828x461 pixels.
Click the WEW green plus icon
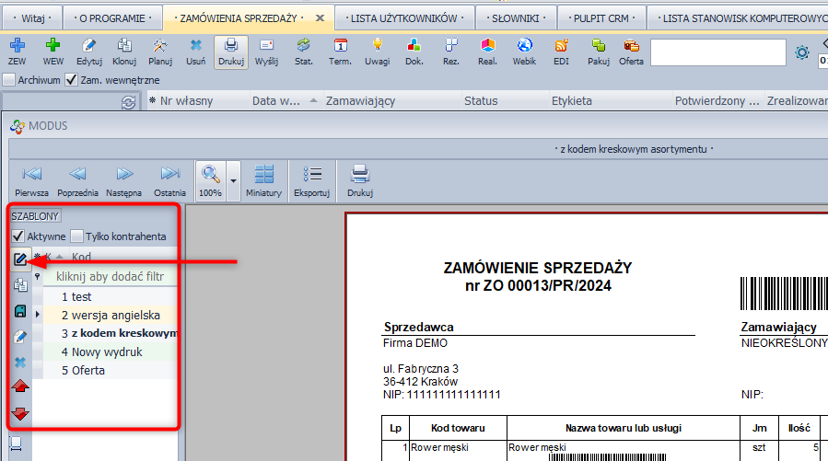[x=52, y=46]
